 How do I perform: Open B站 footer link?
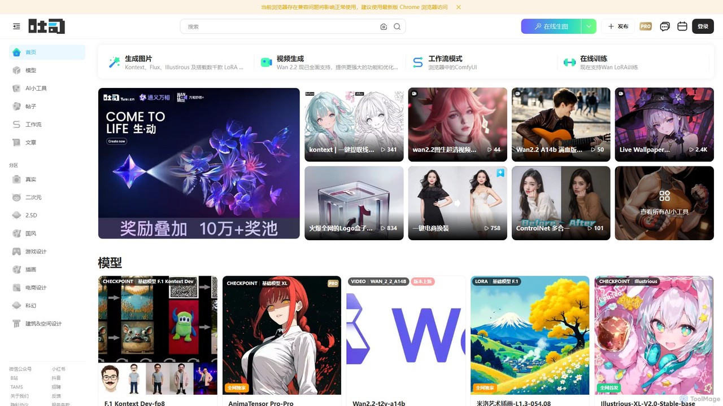(14, 378)
